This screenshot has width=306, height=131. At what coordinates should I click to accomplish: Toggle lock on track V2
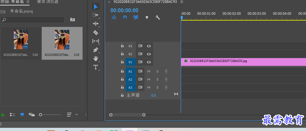pos(122,54)
